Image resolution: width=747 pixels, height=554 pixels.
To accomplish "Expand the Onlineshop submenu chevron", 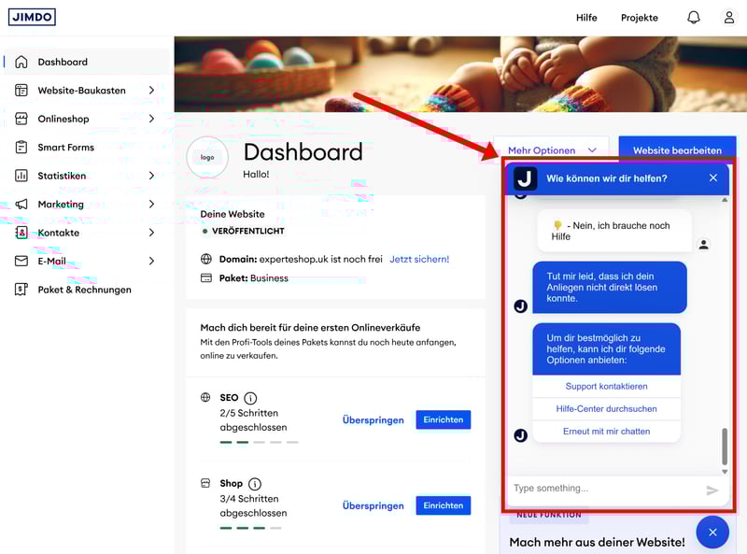I will (x=151, y=119).
